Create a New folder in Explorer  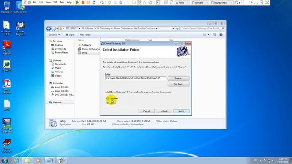(x=85, y=35)
